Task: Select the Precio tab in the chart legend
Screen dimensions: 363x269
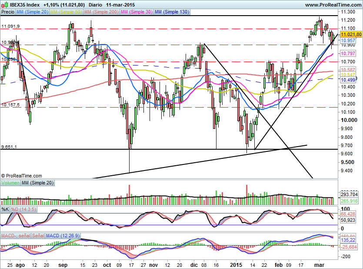Action: (x=7, y=12)
